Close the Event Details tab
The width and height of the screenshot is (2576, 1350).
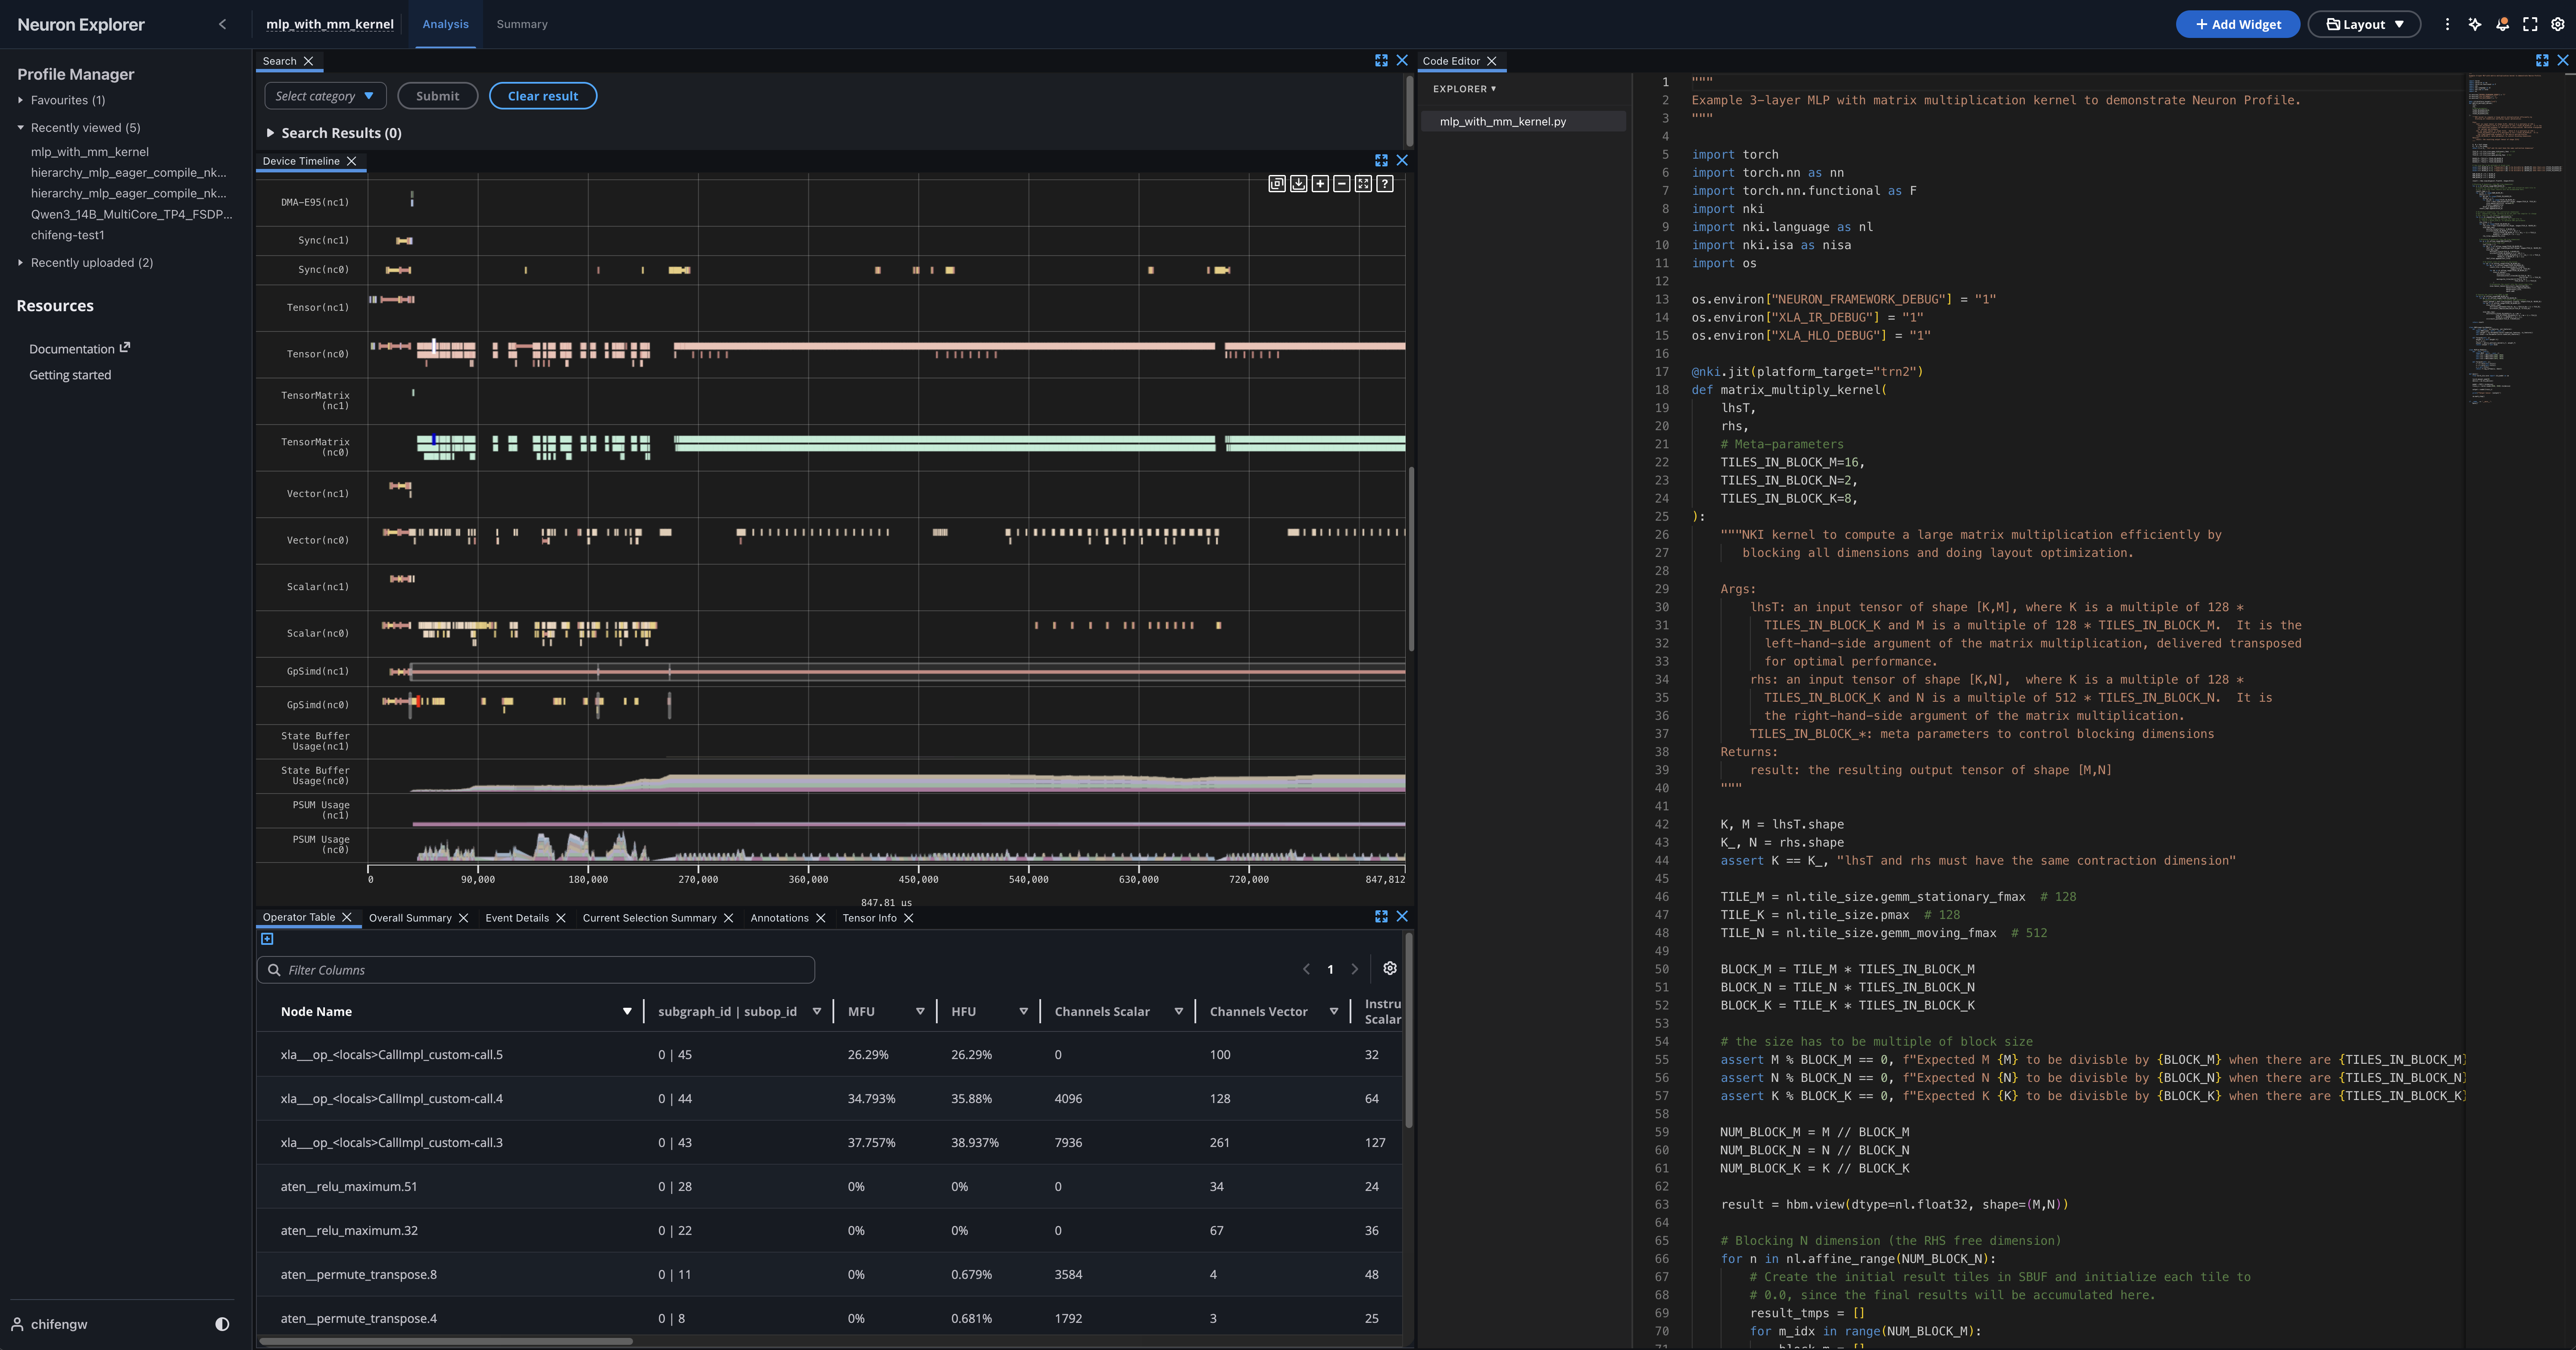click(560, 918)
